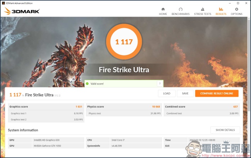
Task: Click the 3DMark logo
Action: (x=22, y=11)
